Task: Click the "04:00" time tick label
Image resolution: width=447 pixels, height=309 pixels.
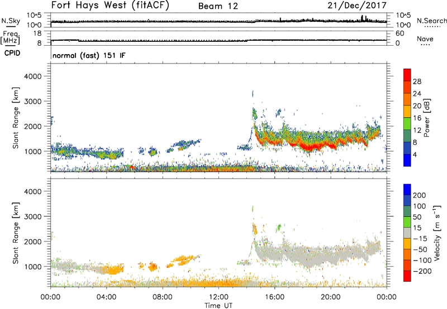Action: tap(106, 297)
